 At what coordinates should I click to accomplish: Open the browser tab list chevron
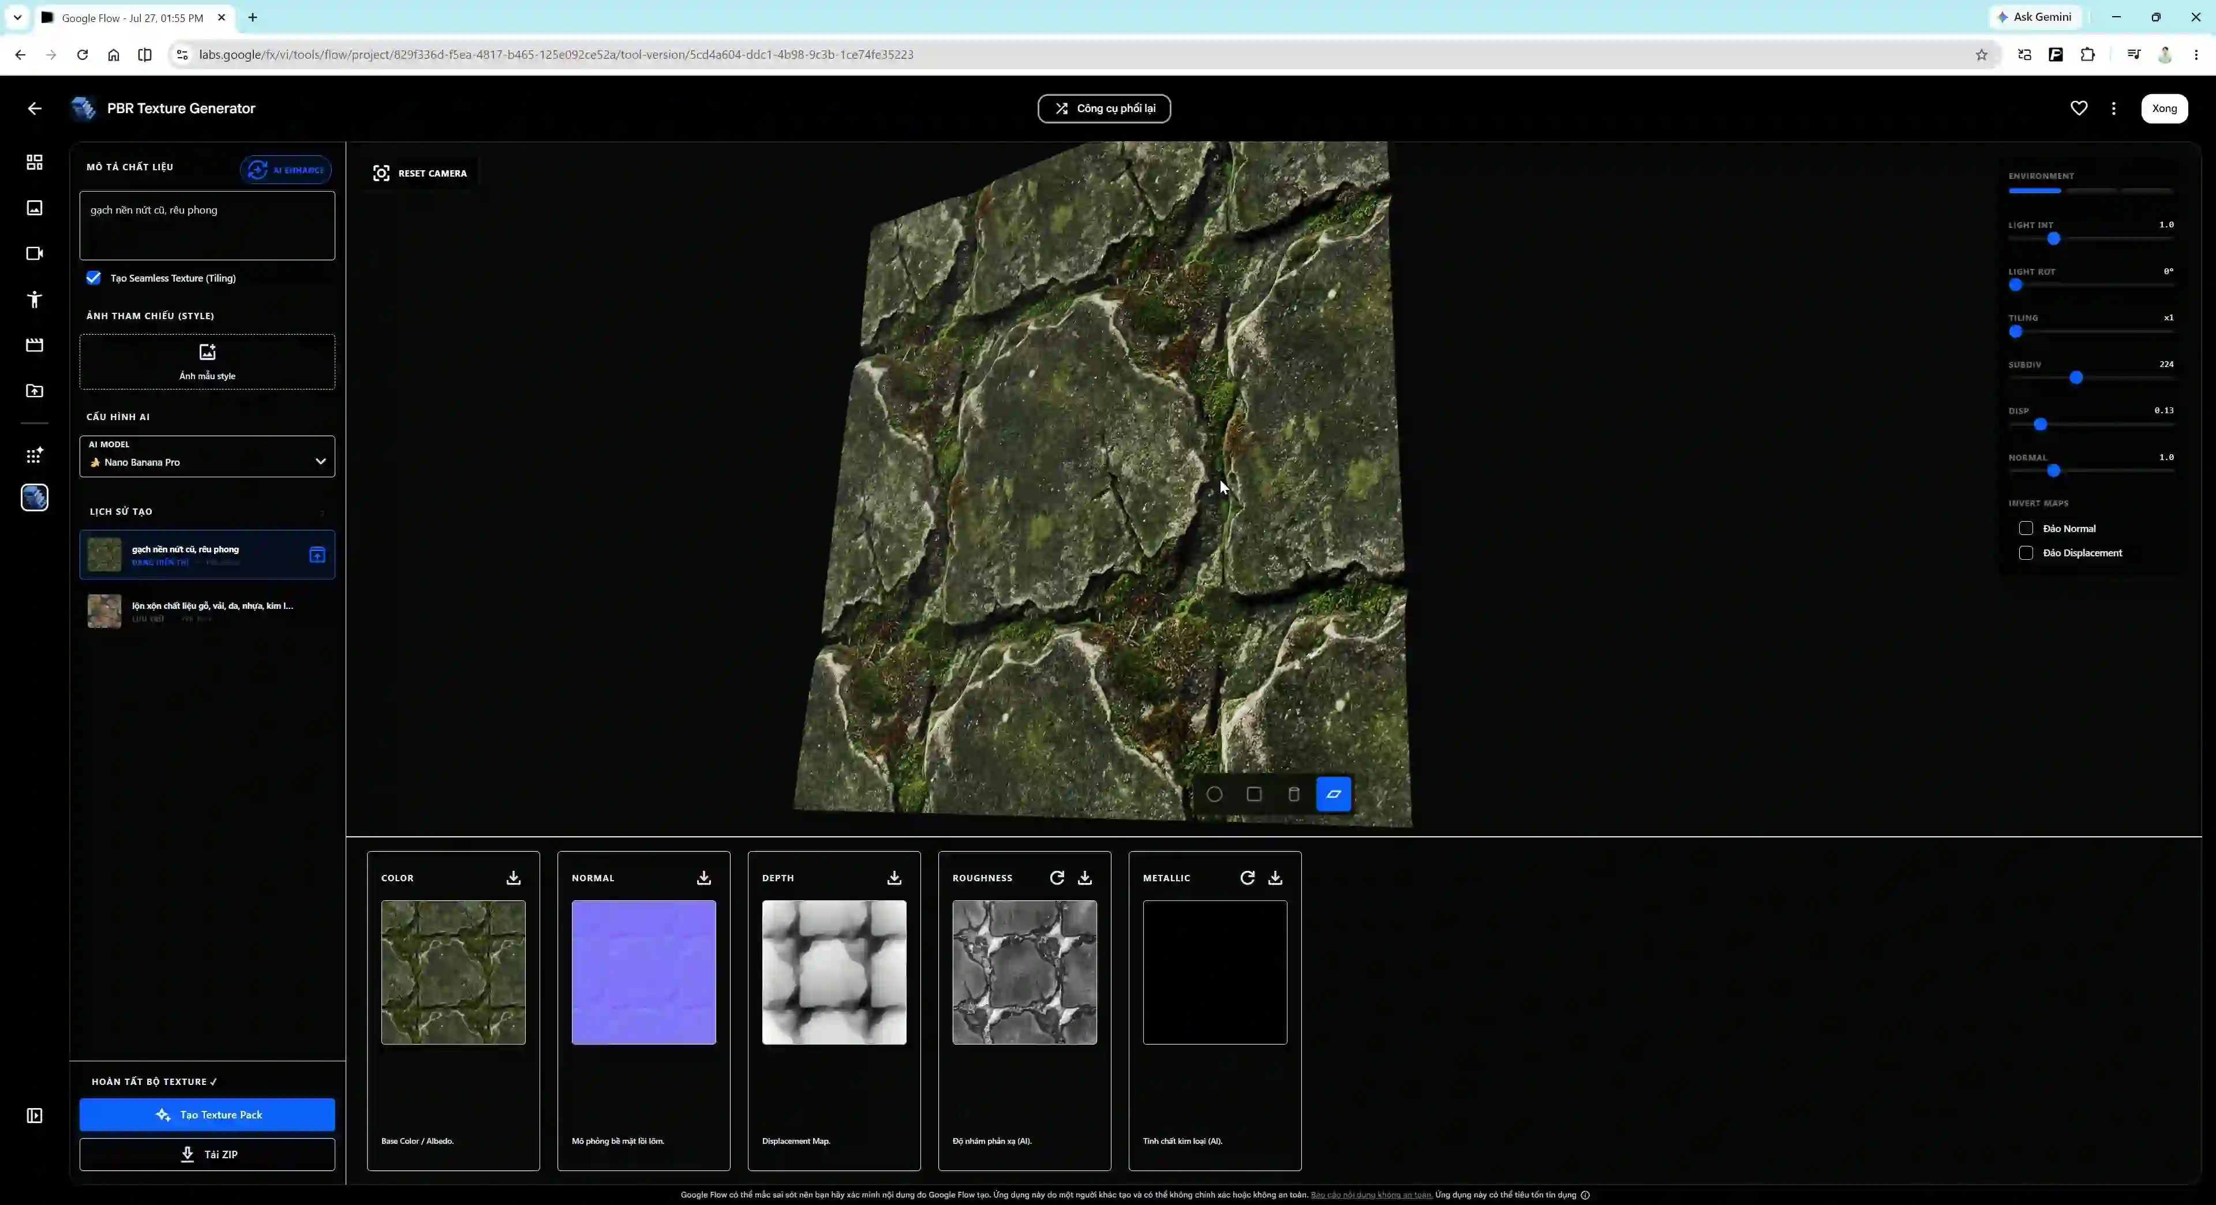coord(17,17)
